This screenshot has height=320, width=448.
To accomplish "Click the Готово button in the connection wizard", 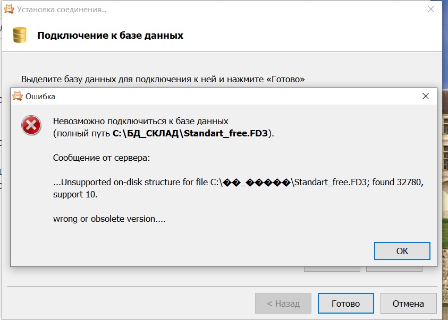I will pyautogui.click(x=346, y=303).
